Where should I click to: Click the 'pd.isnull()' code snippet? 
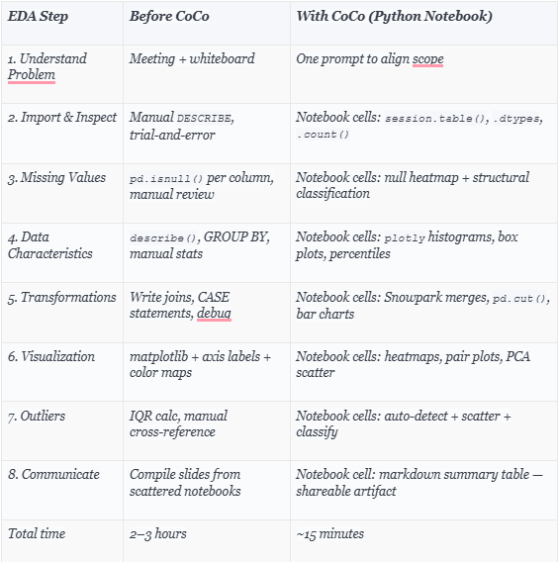pyautogui.click(x=166, y=178)
